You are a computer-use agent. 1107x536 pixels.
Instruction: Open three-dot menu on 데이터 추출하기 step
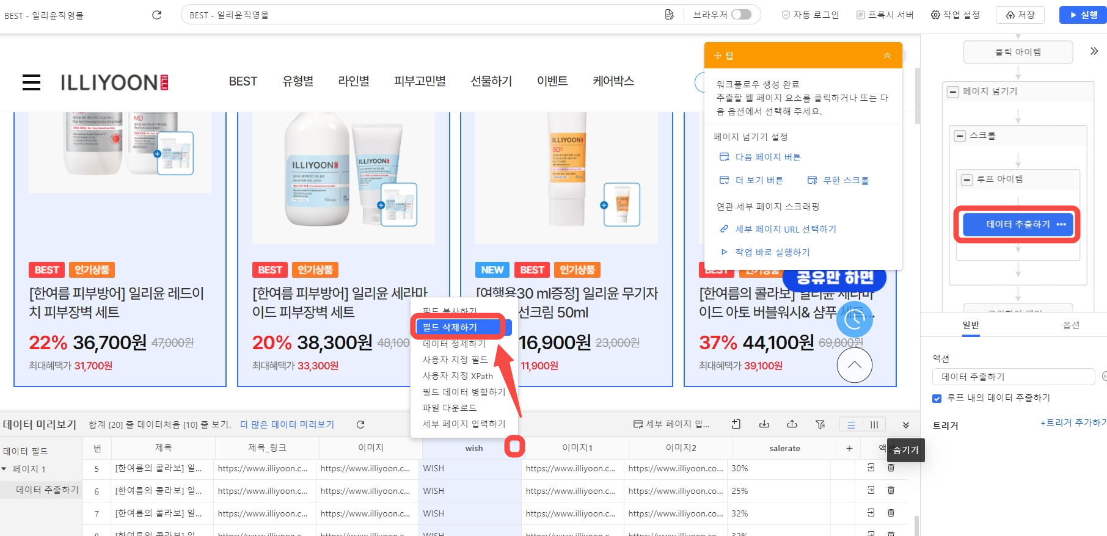(1061, 225)
